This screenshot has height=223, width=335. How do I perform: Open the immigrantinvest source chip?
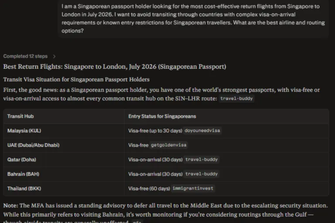tap(193, 189)
